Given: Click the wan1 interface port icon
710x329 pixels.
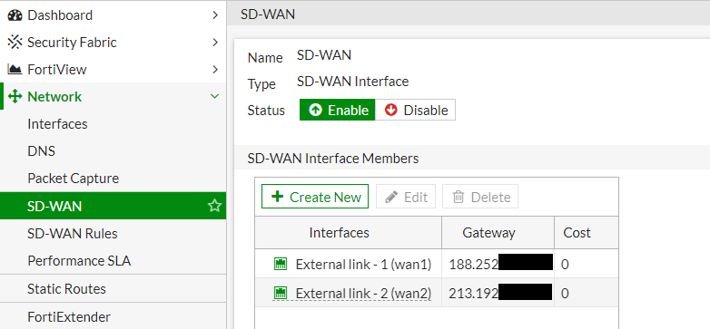Looking at the screenshot, I should coord(281,264).
